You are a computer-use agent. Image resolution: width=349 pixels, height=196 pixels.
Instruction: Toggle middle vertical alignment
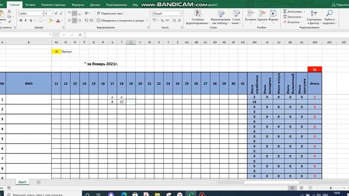74,13
